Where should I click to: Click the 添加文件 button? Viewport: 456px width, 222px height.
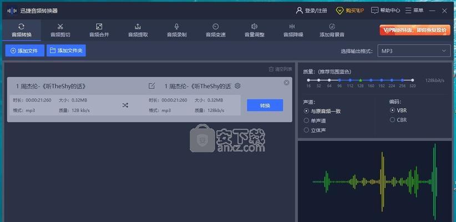pos(25,51)
